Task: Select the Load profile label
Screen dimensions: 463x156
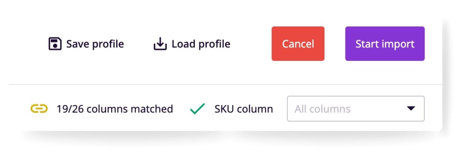Action: tap(201, 44)
